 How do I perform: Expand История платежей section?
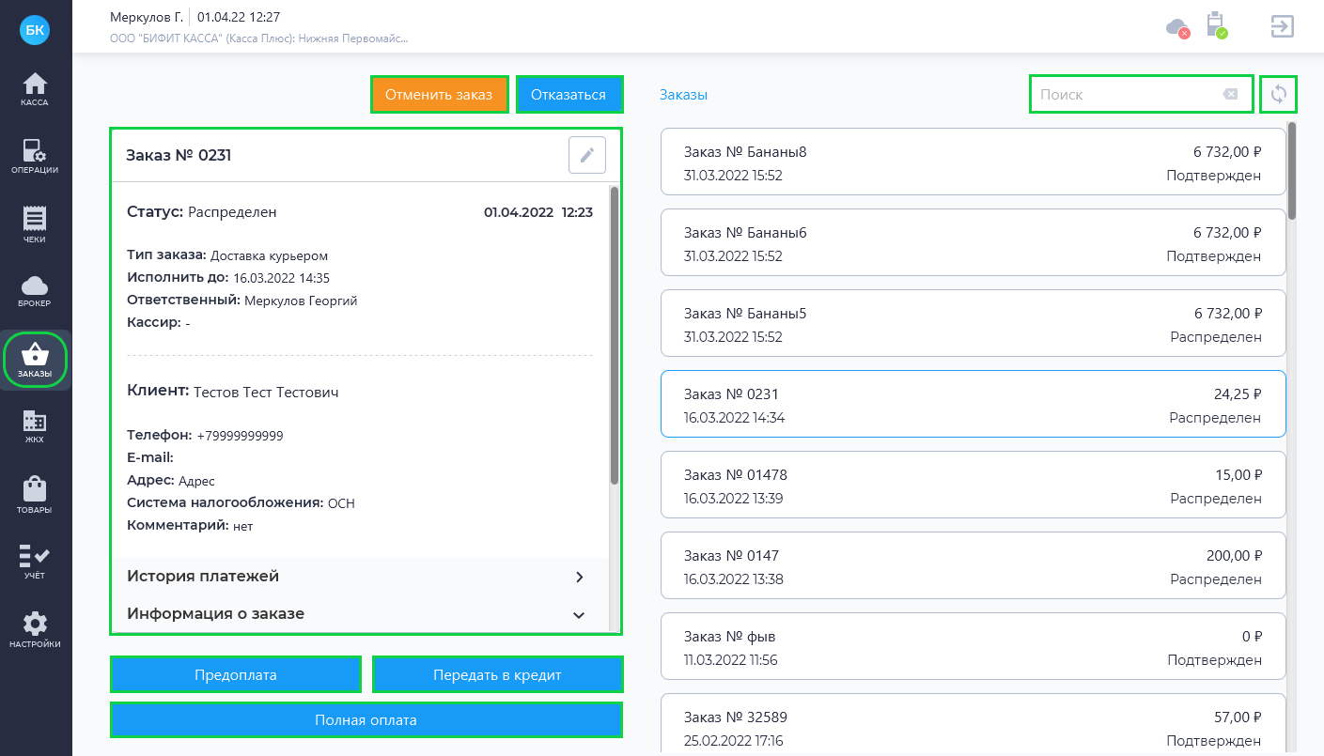click(x=356, y=577)
